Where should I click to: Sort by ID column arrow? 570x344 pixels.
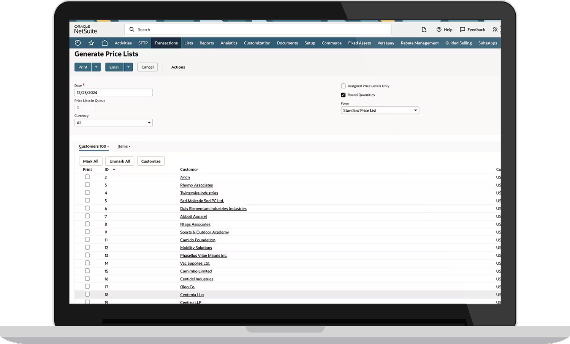point(114,169)
